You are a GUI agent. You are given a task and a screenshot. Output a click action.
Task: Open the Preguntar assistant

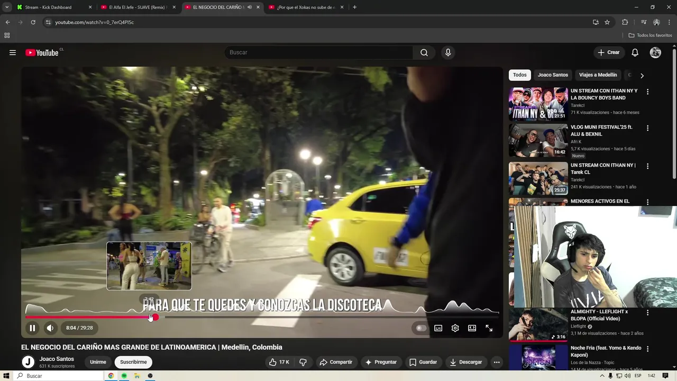pos(381,362)
